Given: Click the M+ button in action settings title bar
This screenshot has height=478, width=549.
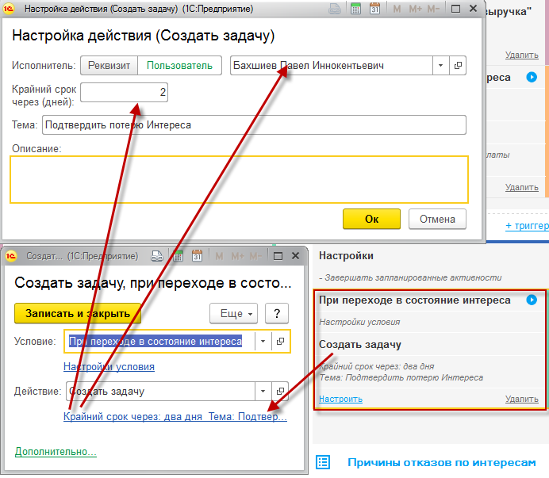Looking at the screenshot, I should [x=415, y=9].
